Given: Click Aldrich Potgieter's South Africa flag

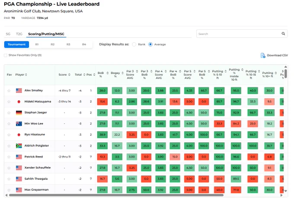Looking at the screenshot, I should tap(19, 146).
